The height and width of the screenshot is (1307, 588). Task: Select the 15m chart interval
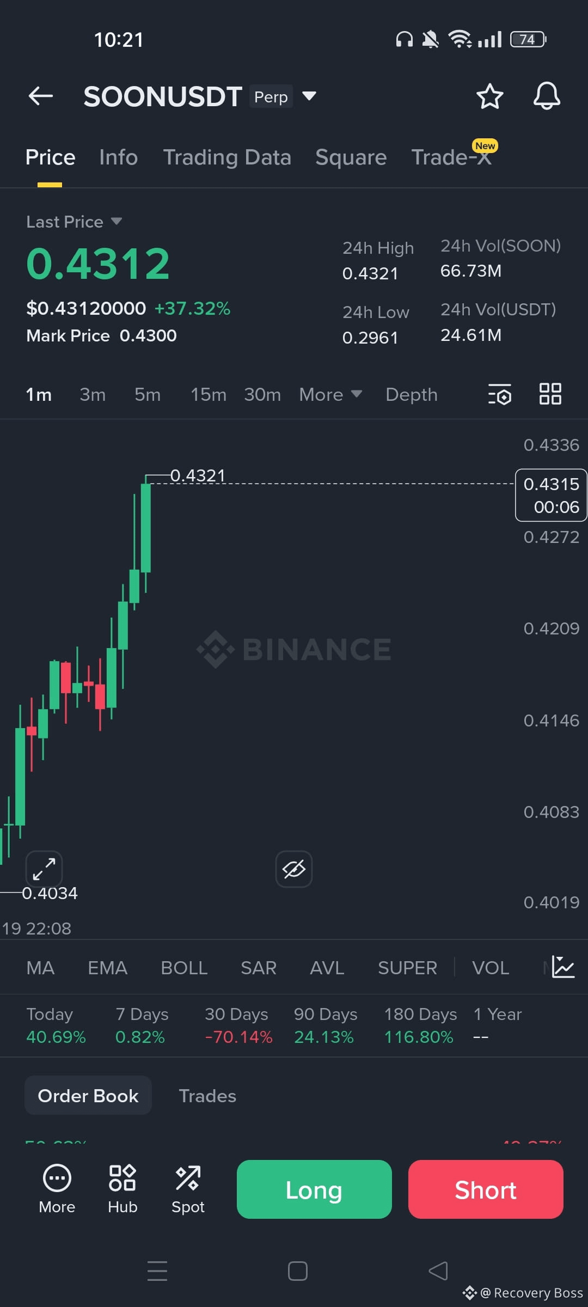pyautogui.click(x=208, y=394)
